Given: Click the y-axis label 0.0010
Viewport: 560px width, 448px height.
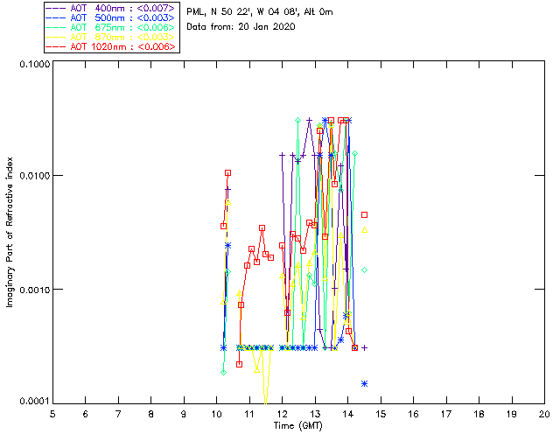Looking at the screenshot, I should 34,290.
